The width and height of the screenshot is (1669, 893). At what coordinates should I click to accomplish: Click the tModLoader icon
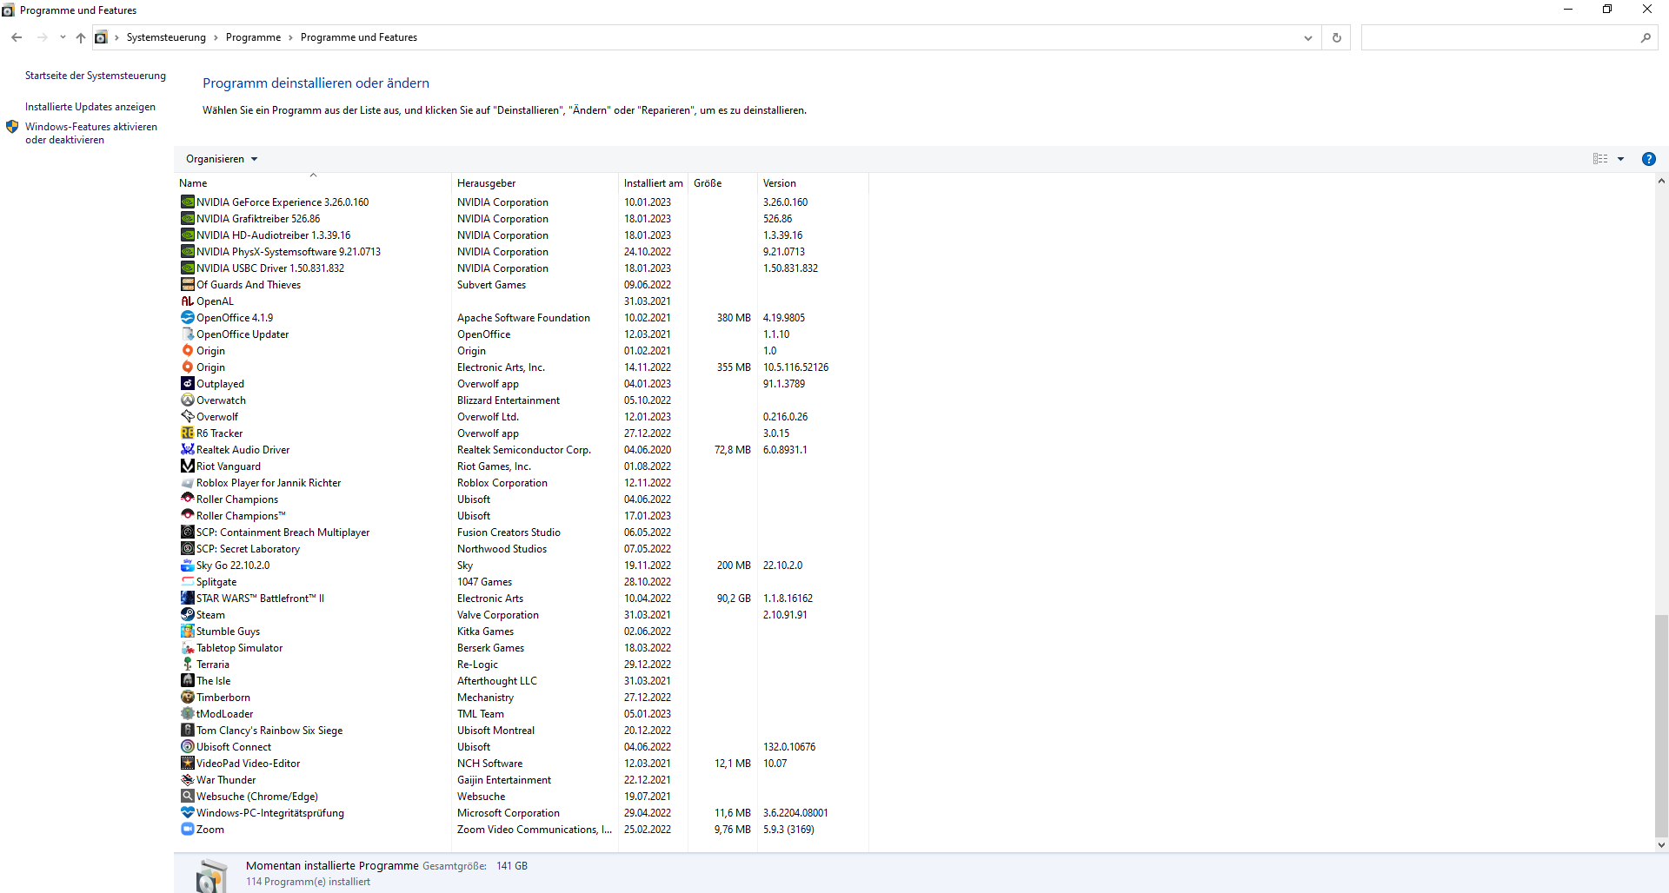tap(187, 713)
